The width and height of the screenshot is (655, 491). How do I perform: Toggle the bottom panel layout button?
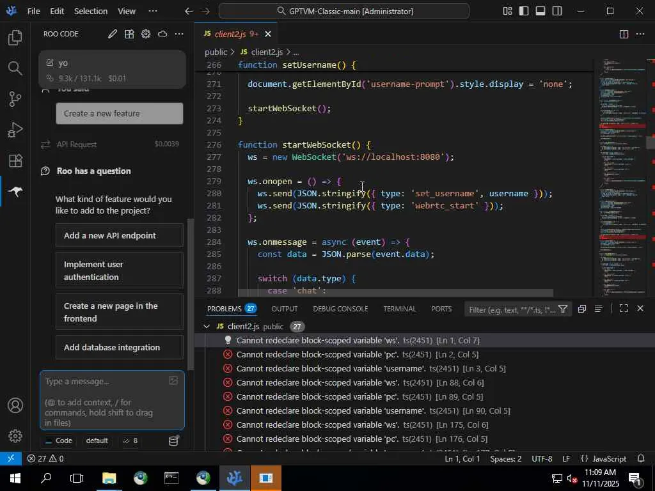click(x=541, y=11)
